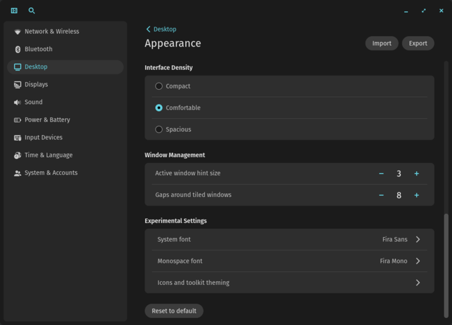Image resolution: width=452 pixels, height=325 pixels.
Task: Select the Spacious density radio button
Action: click(159, 129)
